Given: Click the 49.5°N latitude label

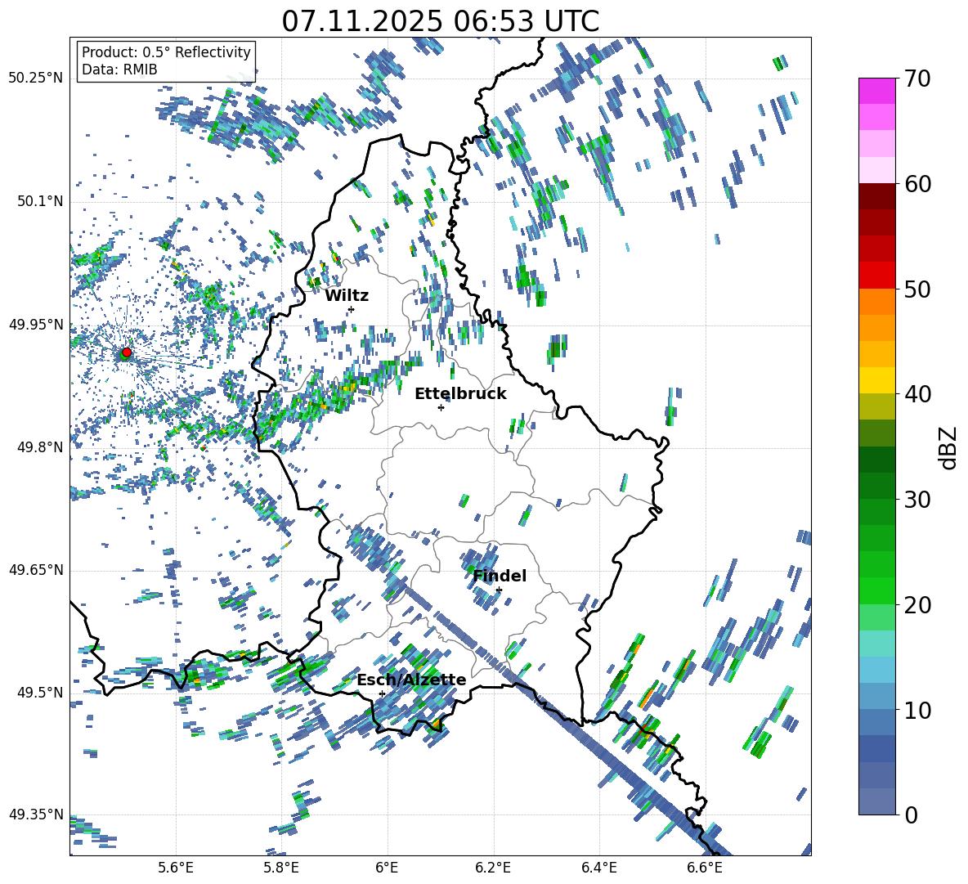Looking at the screenshot, I should click(x=39, y=692).
